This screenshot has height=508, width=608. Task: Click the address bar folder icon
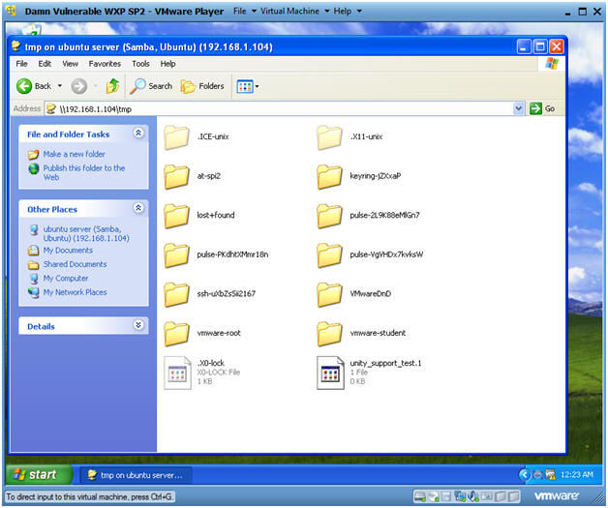(50, 109)
